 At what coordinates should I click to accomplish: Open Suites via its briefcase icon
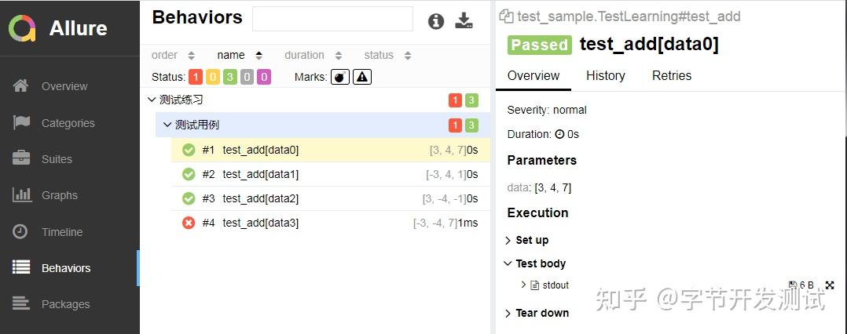[x=21, y=158]
